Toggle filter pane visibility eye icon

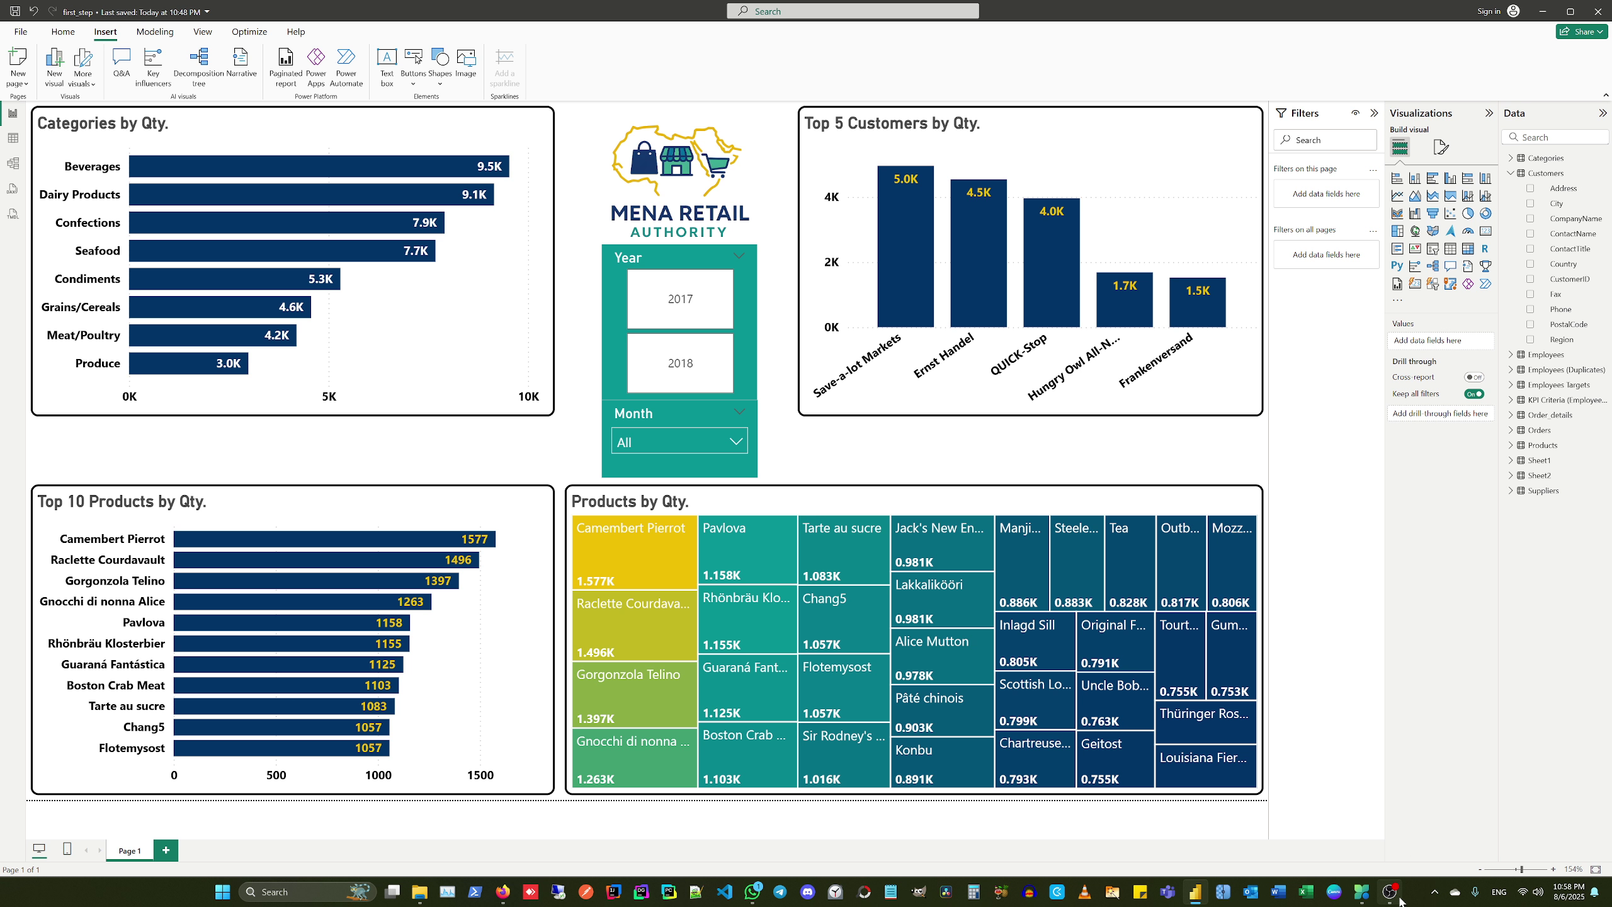[x=1355, y=113]
